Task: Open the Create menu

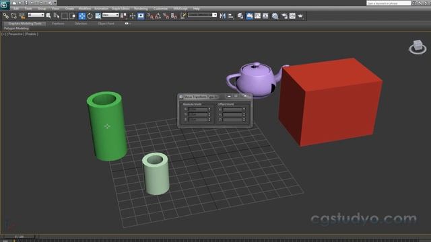Action: 69,9
